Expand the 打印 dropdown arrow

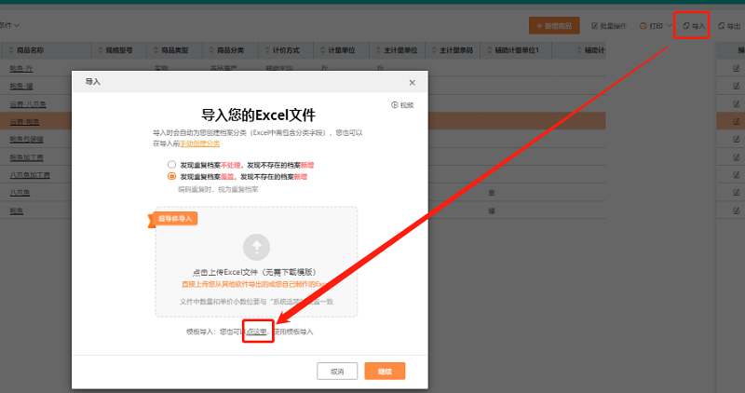(669, 26)
